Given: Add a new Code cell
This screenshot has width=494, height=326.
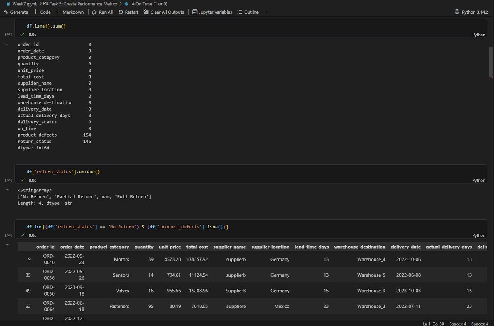Looking at the screenshot, I should [x=42, y=12].
